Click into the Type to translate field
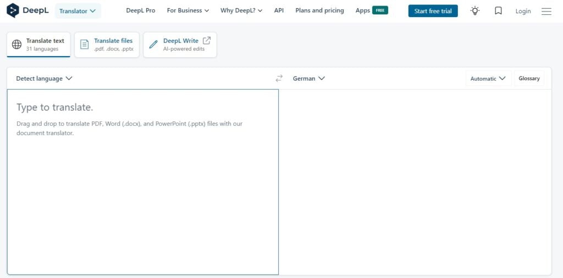 click(142, 181)
